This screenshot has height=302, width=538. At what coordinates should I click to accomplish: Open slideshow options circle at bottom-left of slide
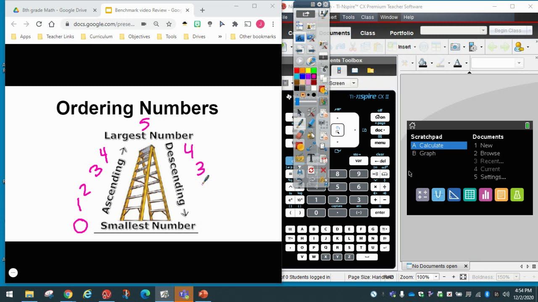(x=13, y=273)
